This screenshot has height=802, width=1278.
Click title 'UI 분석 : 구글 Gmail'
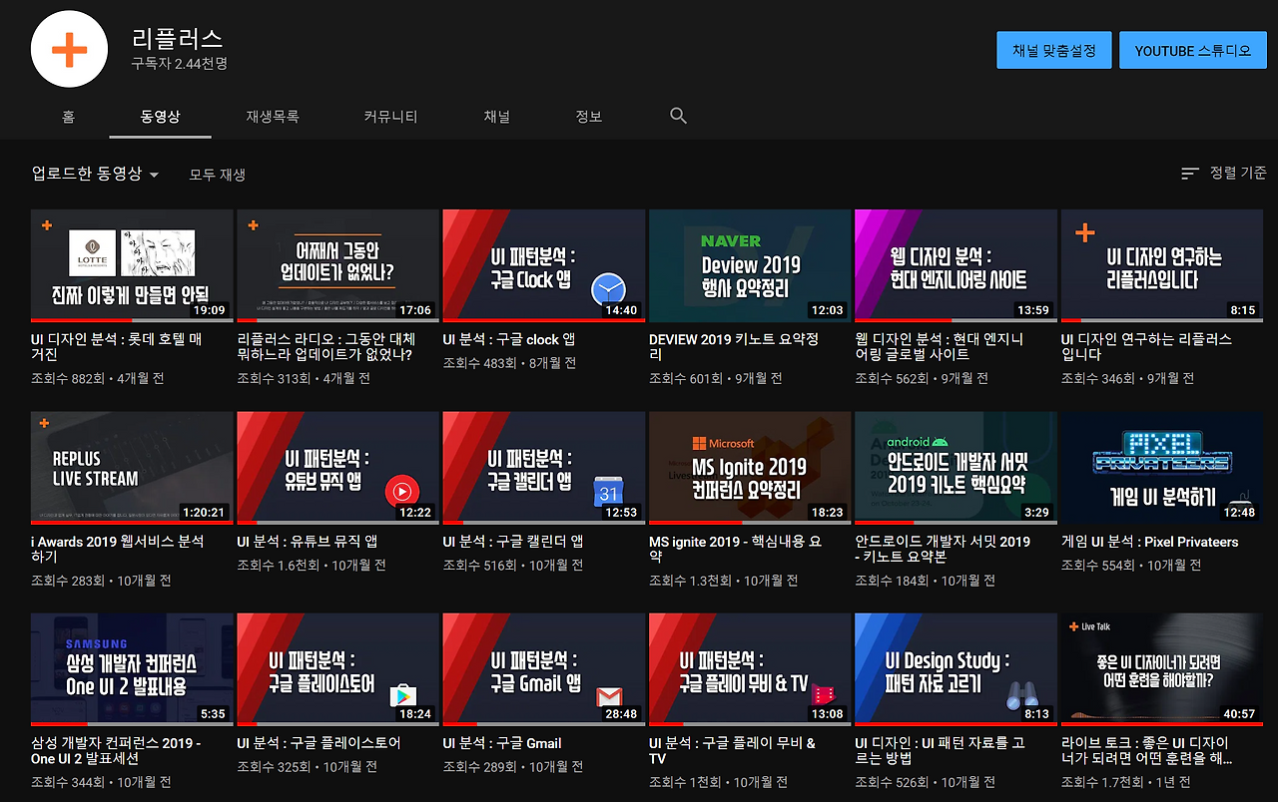pyautogui.click(x=502, y=743)
